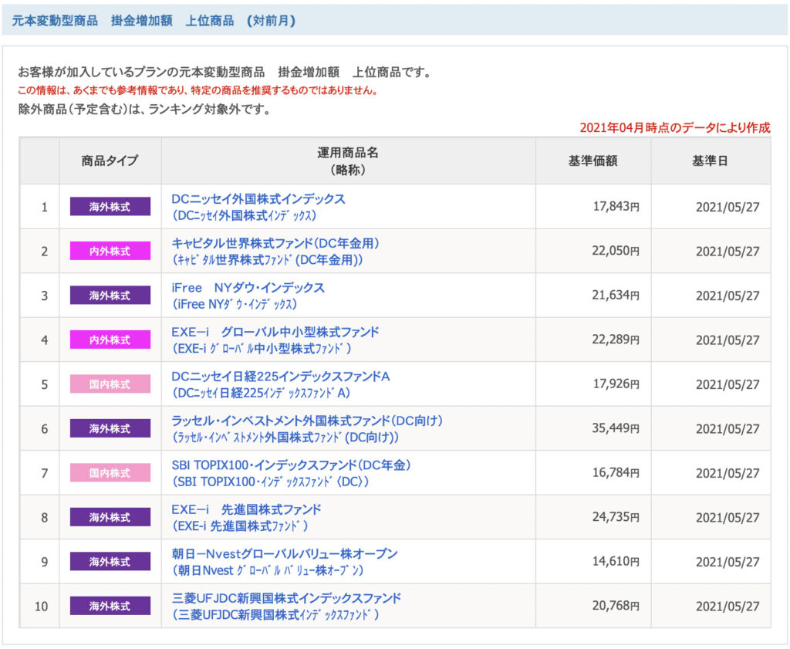790x649 pixels.
Task: Click 海外株式 badge in rank 8 row
Action: pos(110,517)
